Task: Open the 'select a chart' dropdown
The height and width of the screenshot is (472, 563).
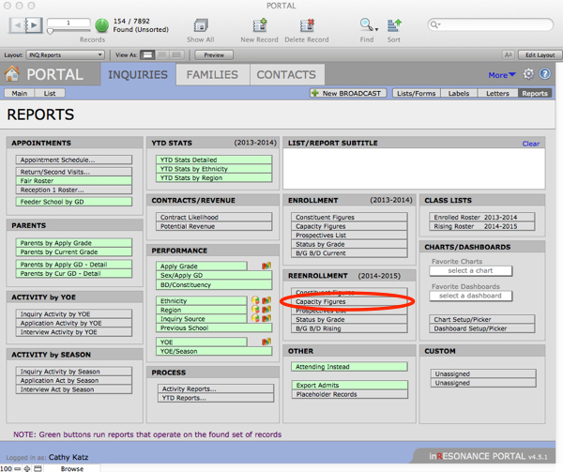Action: click(x=471, y=270)
